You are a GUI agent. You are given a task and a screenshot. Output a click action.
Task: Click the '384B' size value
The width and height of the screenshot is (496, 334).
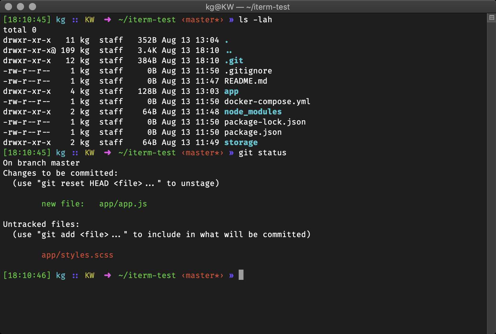(147, 60)
